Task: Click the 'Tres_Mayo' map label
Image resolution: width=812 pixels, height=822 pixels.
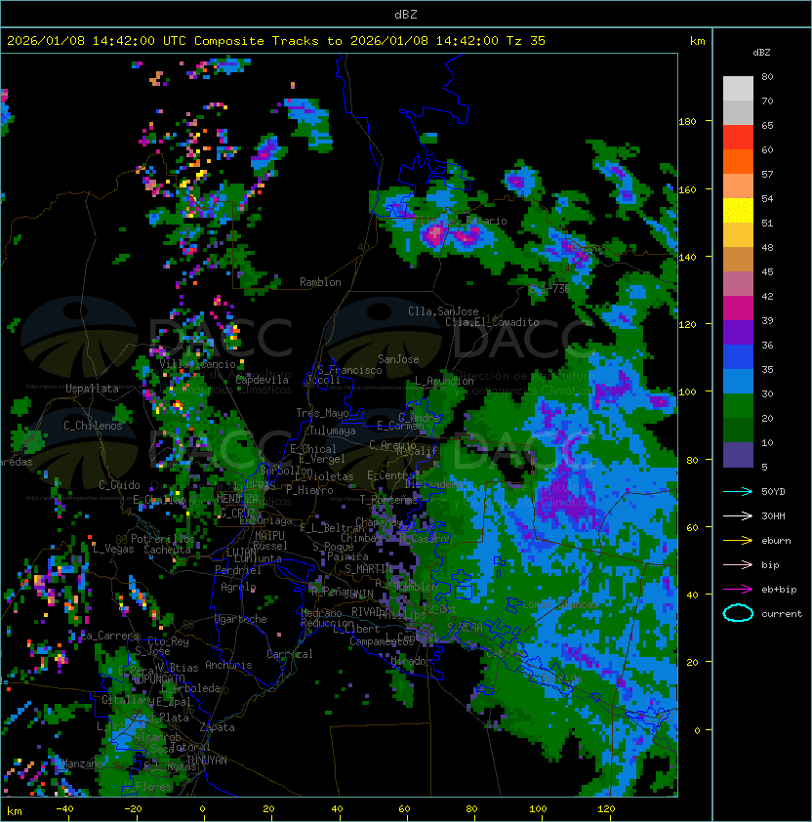Action: 322,413
